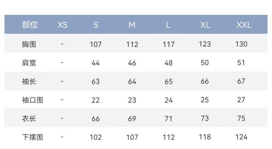Image resolution: width=272 pixels, height=149 pixels.
Task: Click the M size column header
Action: [x=132, y=25]
